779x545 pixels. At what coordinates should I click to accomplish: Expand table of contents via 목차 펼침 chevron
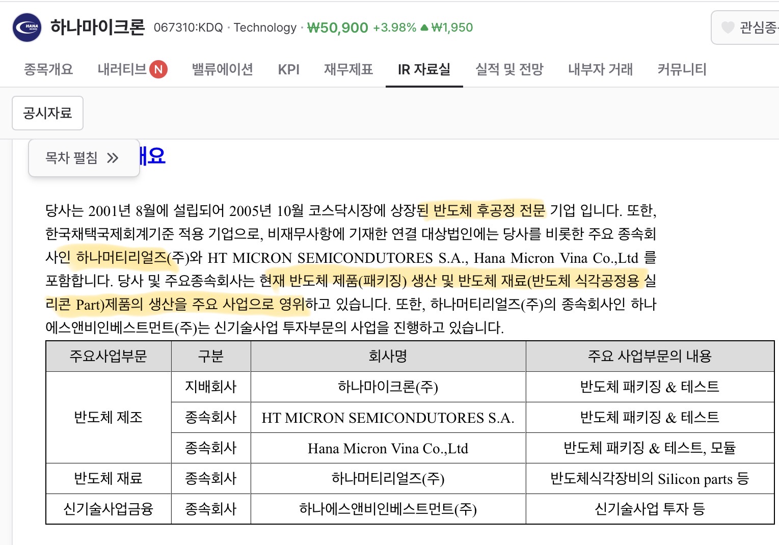tap(113, 158)
